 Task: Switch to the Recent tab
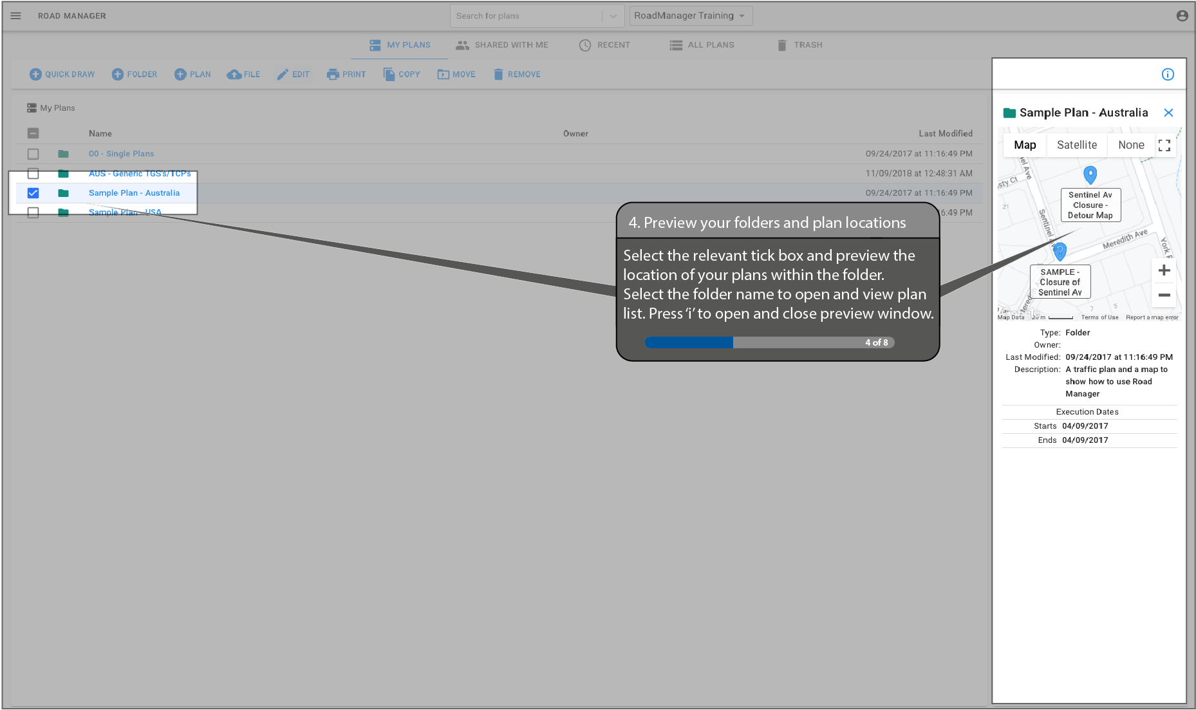pyautogui.click(x=604, y=45)
